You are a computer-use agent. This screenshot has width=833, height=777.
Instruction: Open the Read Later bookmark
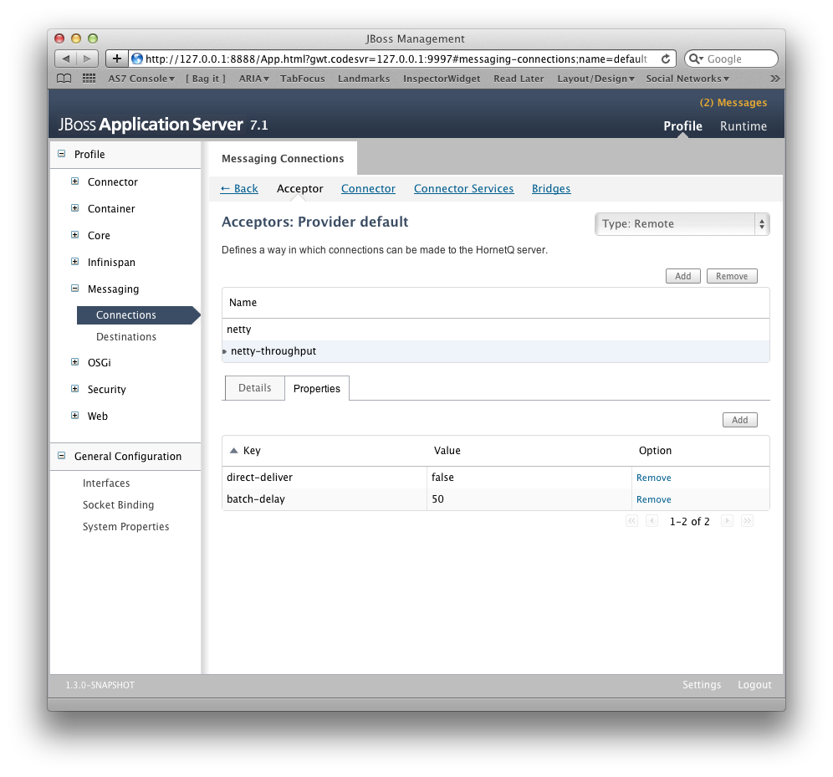coord(519,79)
